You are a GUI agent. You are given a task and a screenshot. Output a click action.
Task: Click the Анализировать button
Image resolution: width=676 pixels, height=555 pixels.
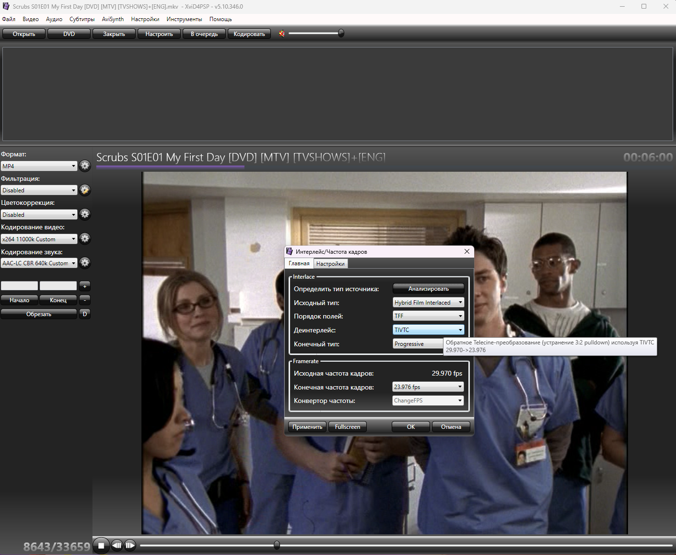click(429, 289)
